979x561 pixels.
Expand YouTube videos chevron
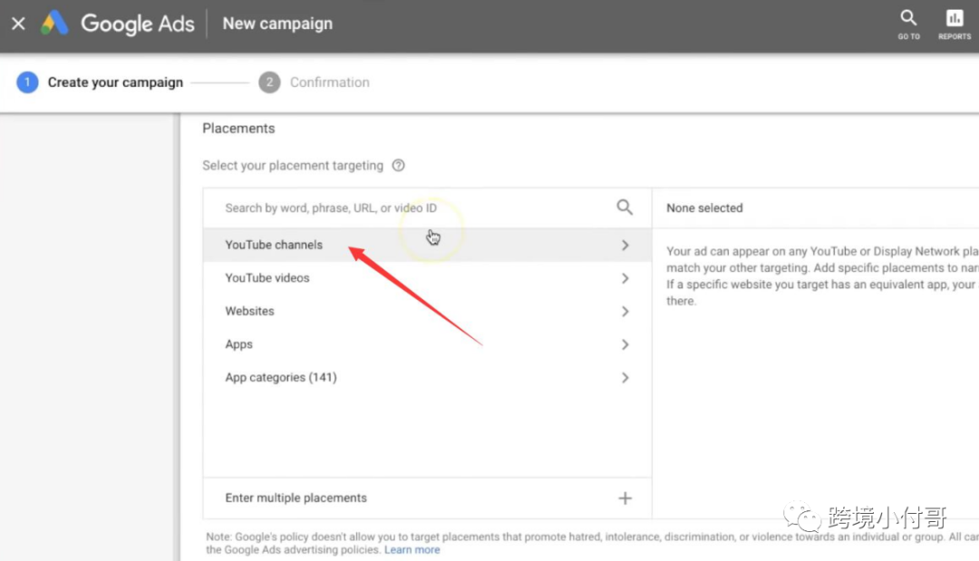point(625,278)
